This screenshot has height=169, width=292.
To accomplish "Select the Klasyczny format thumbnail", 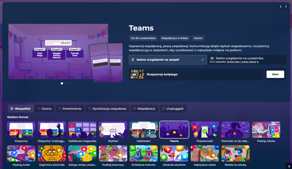I will (21, 130).
